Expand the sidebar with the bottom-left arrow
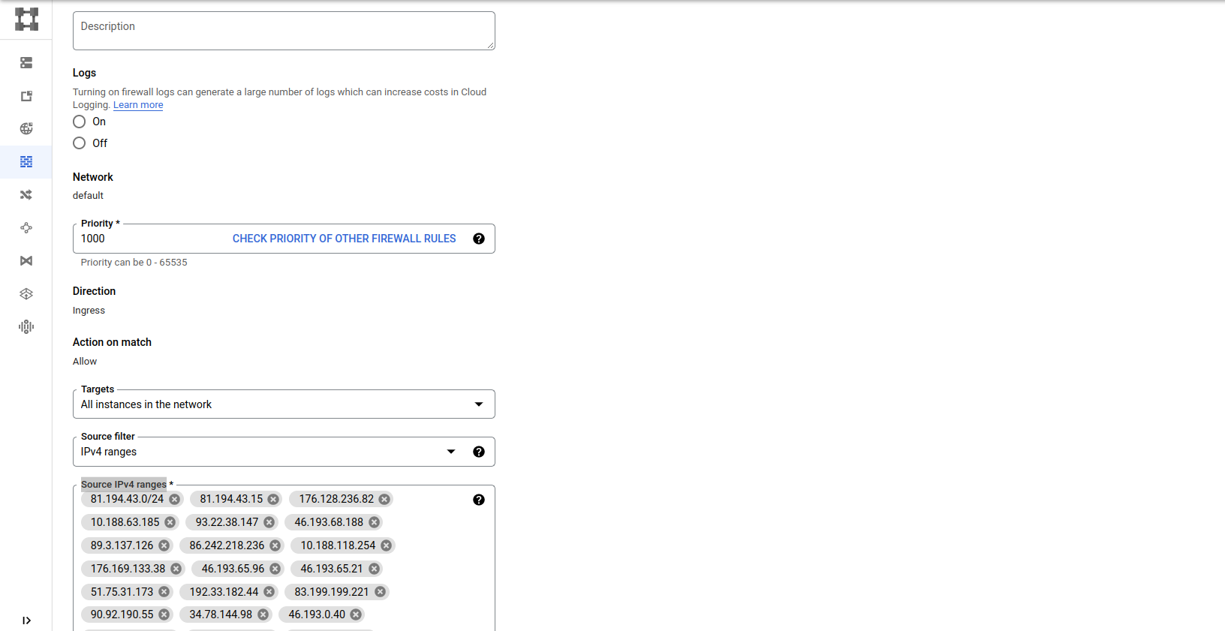 [x=26, y=620]
